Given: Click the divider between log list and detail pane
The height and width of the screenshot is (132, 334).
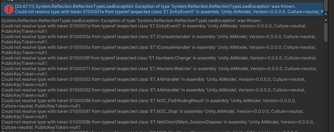Looking at the screenshot, I should tap(162, 17).
